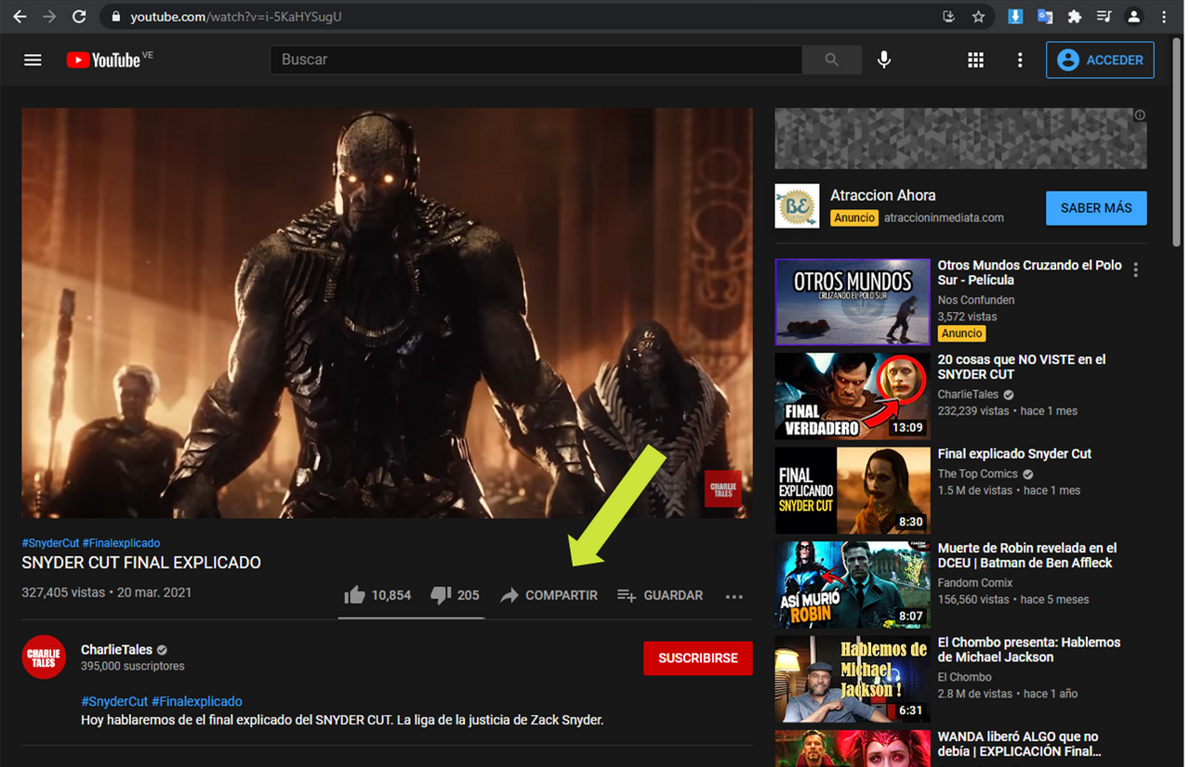This screenshot has width=1190, height=767.
Task: Open the YouTube hamburger guide menu
Action: (33, 60)
